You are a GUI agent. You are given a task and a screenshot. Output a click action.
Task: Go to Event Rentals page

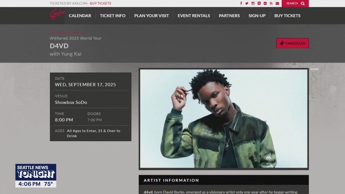[194, 16]
